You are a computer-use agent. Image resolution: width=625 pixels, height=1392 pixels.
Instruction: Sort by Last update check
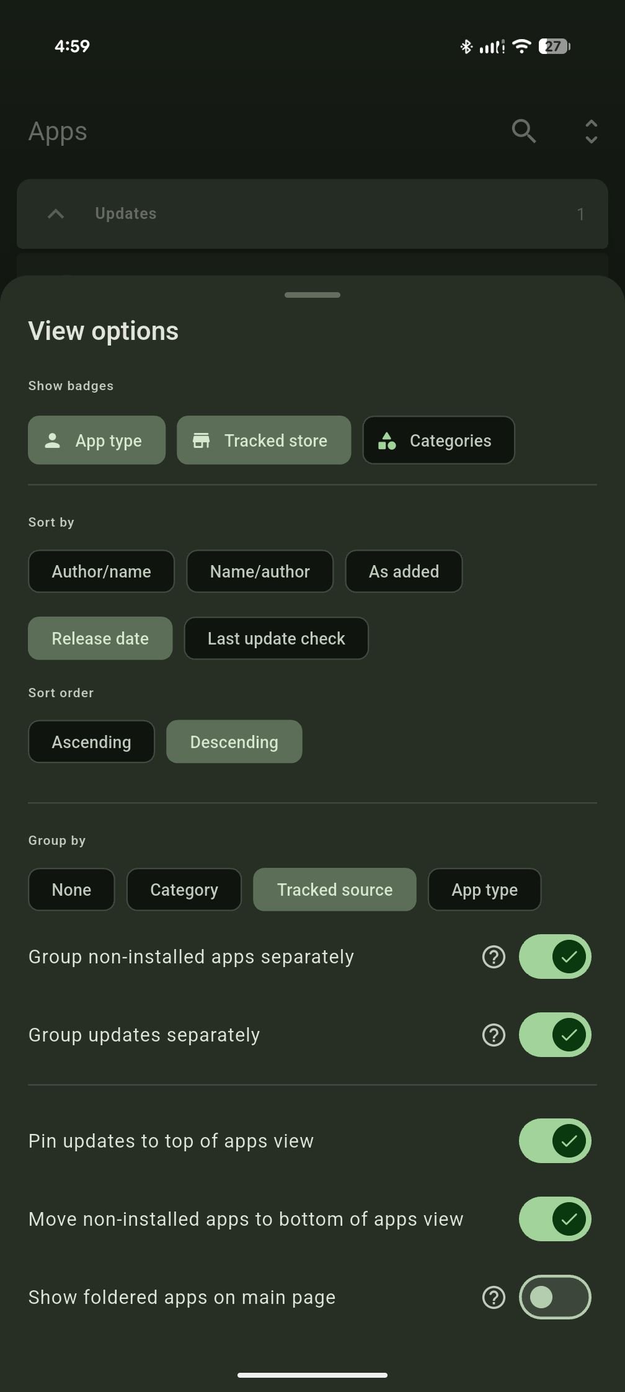click(277, 638)
